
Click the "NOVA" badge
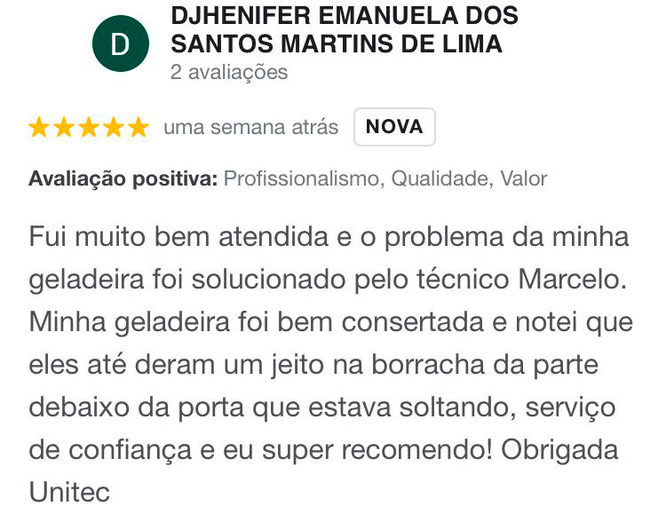394,126
